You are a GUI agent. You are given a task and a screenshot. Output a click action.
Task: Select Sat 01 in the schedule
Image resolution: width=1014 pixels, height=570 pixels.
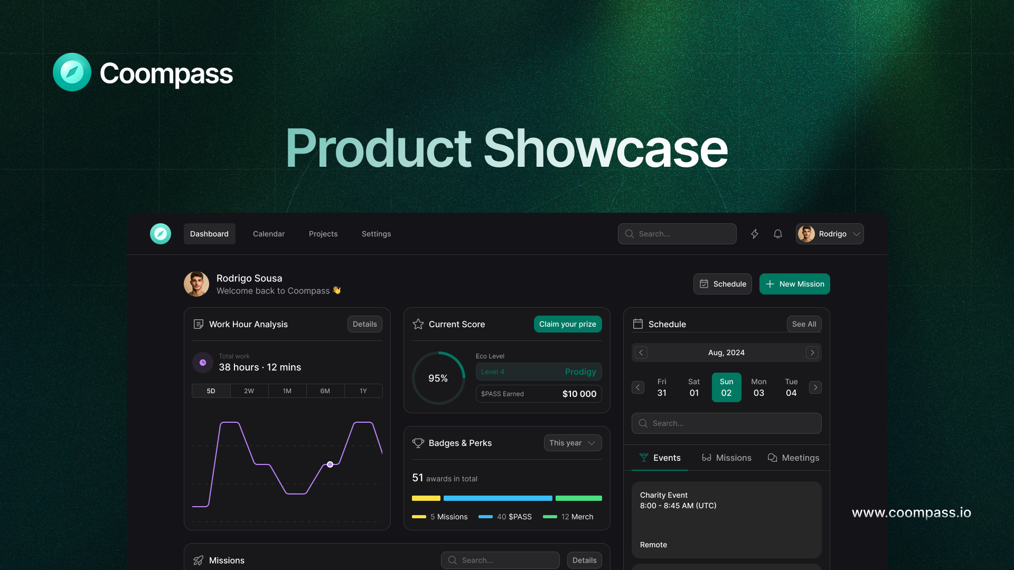click(x=694, y=387)
